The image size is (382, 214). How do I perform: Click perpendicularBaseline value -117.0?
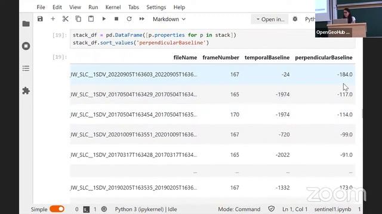click(345, 95)
